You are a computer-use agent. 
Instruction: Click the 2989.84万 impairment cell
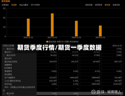[x=96, y=78]
